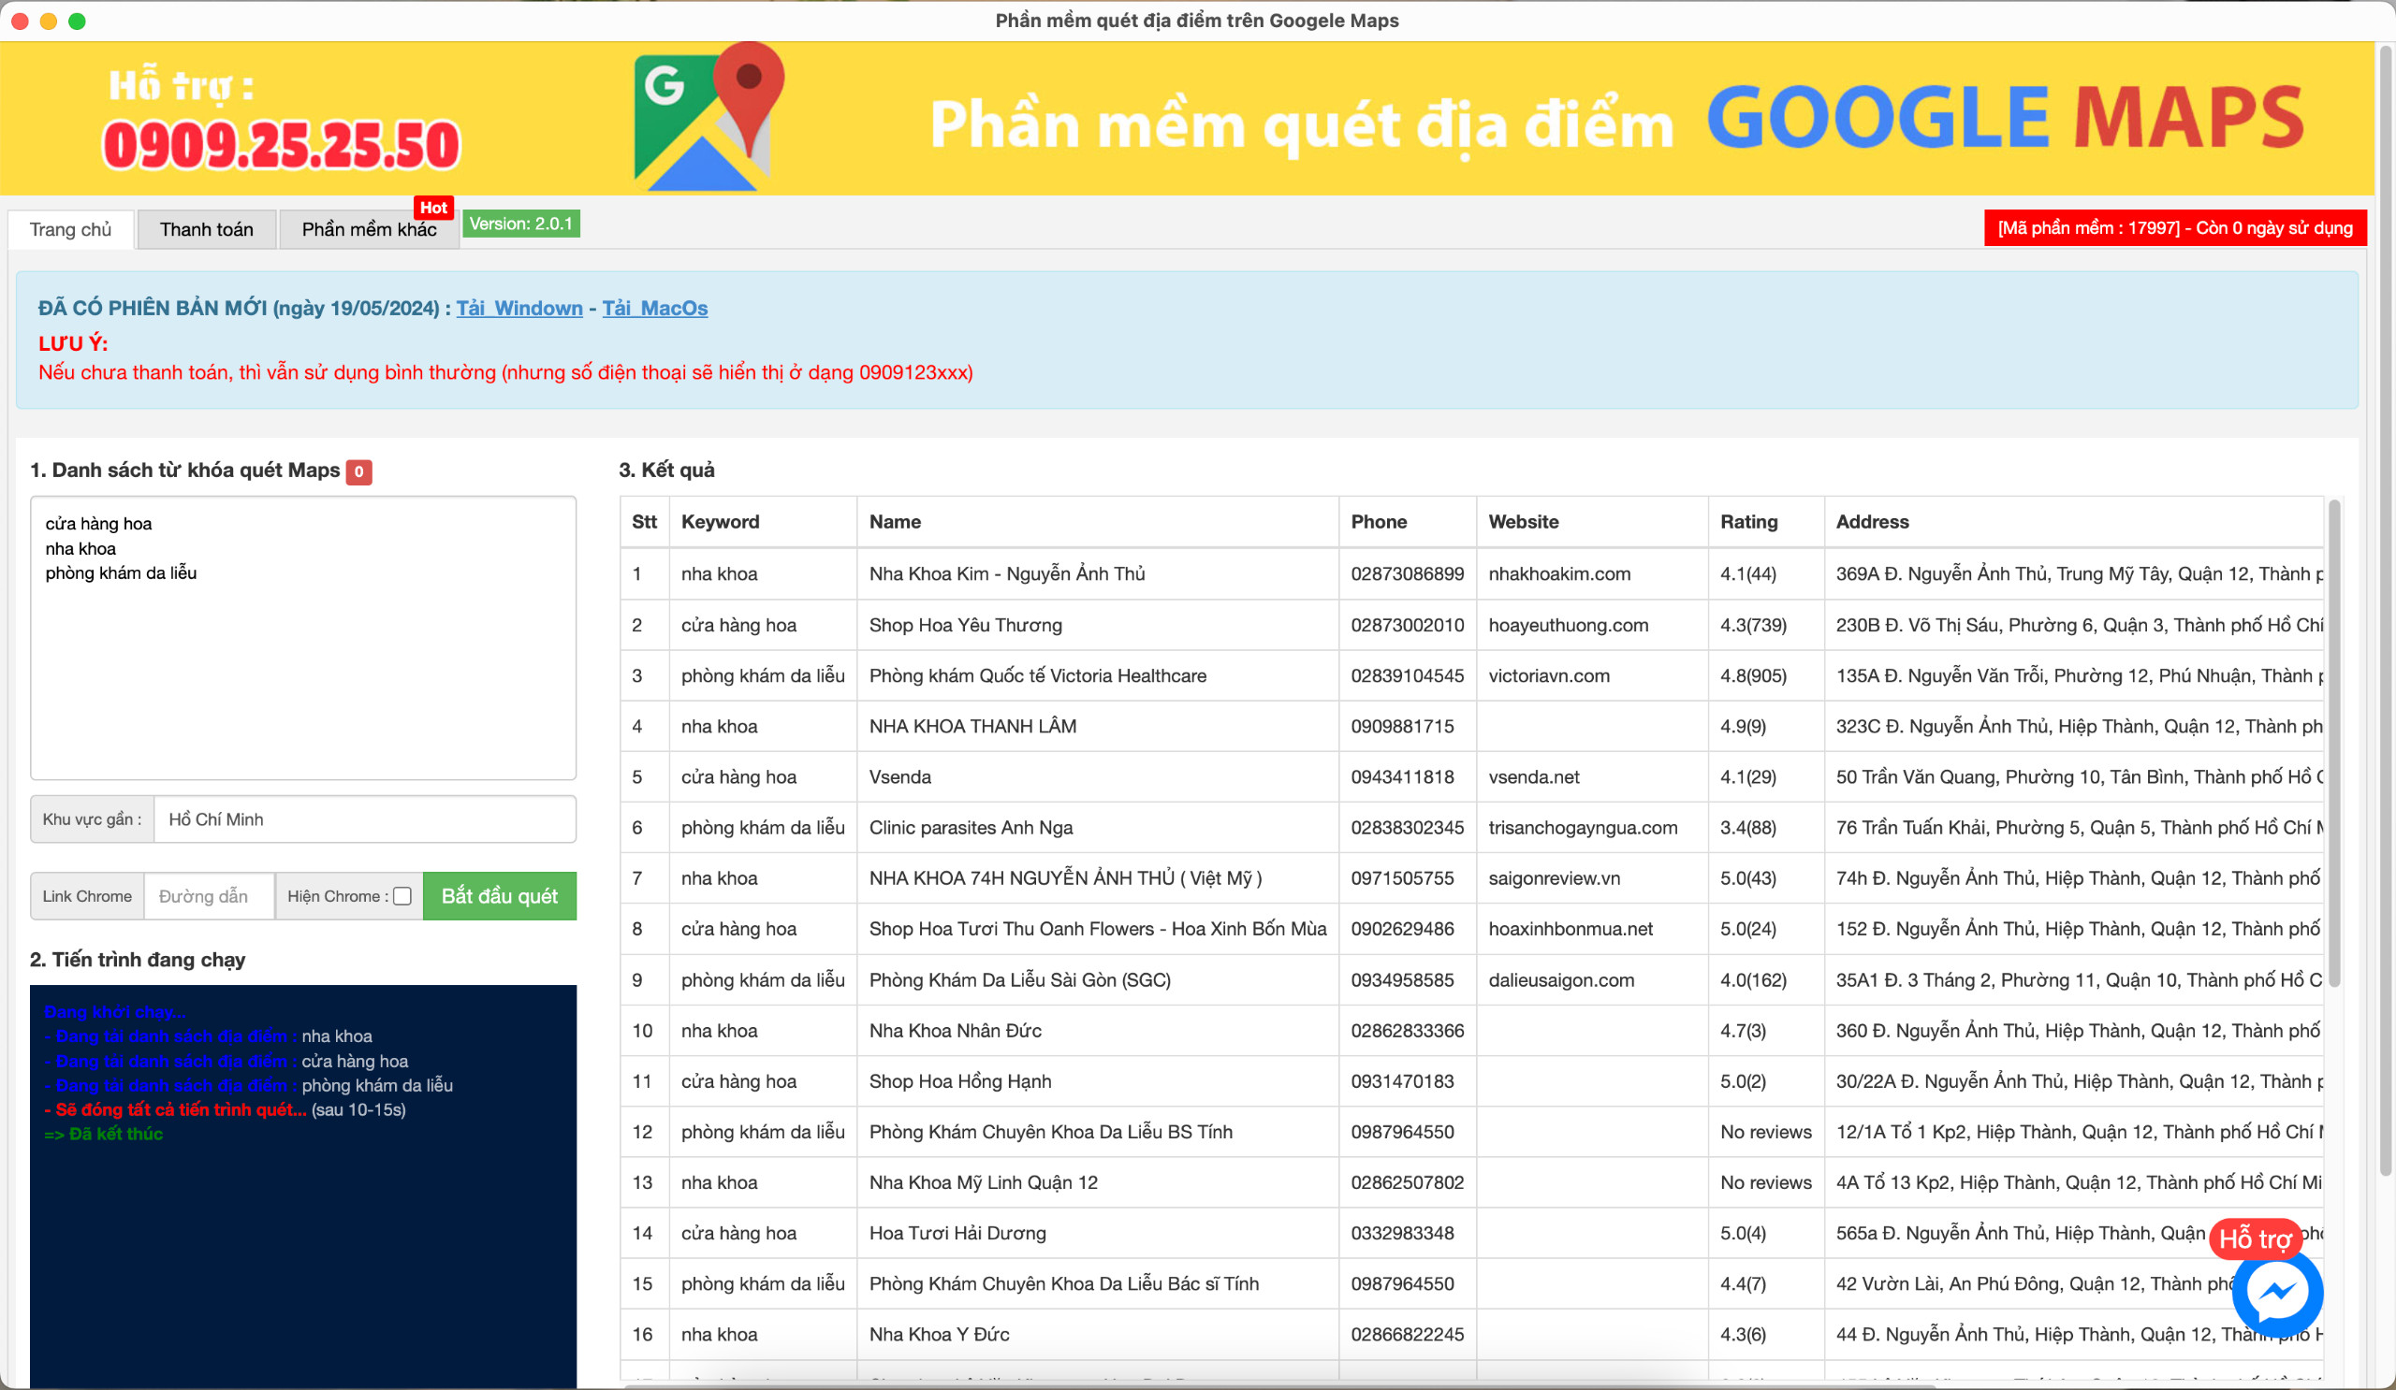The width and height of the screenshot is (2396, 1390).
Task: Click the Google Maps logo in banner
Action: (709, 116)
